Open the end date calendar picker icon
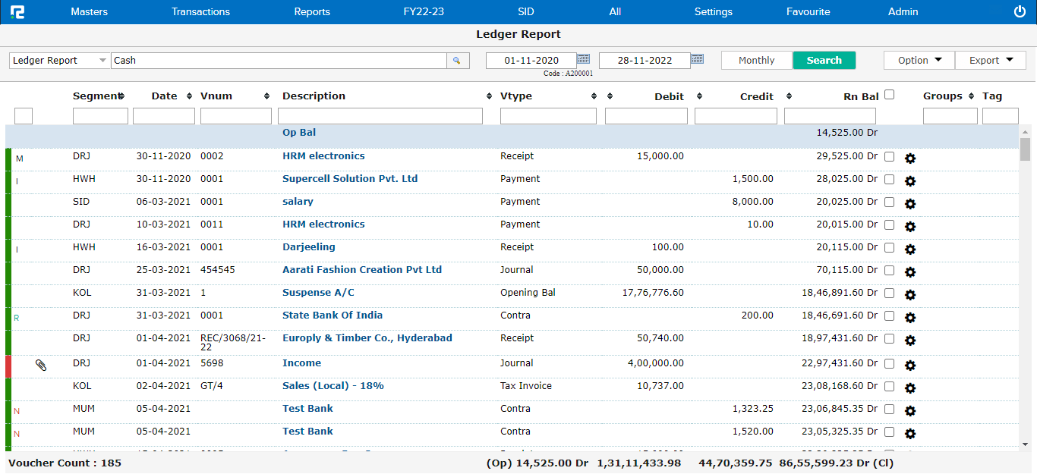 697,59
